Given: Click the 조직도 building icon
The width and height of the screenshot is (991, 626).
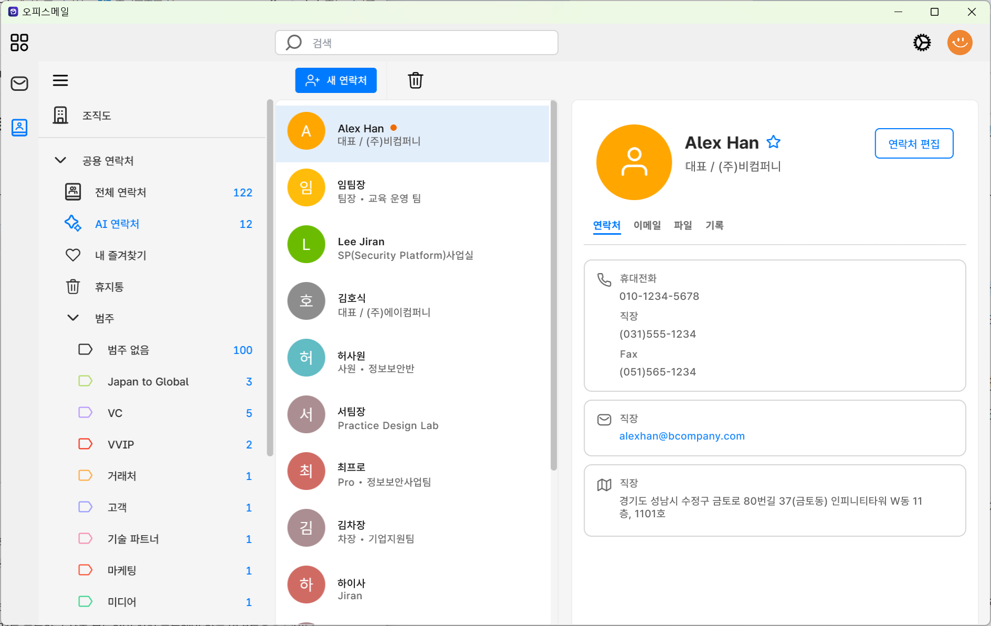Looking at the screenshot, I should 60,115.
